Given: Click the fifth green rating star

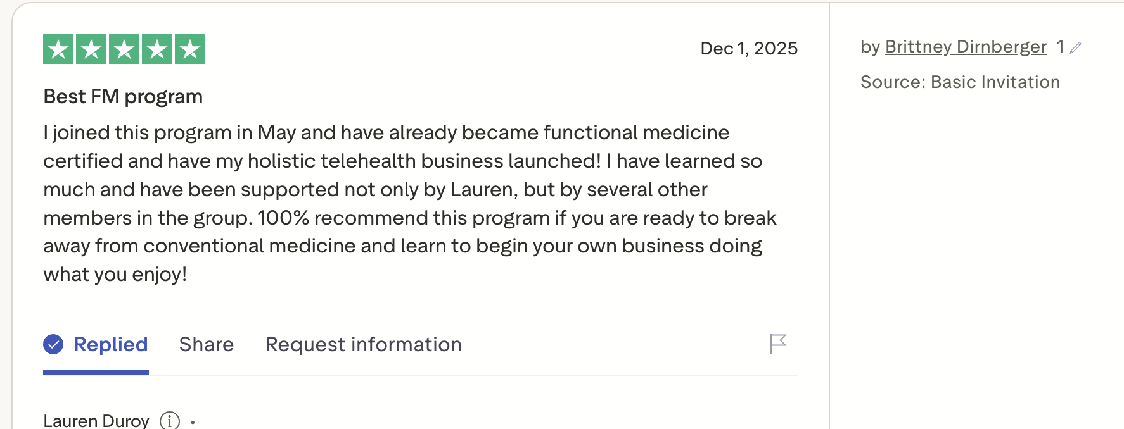Looking at the screenshot, I should point(190,49).
